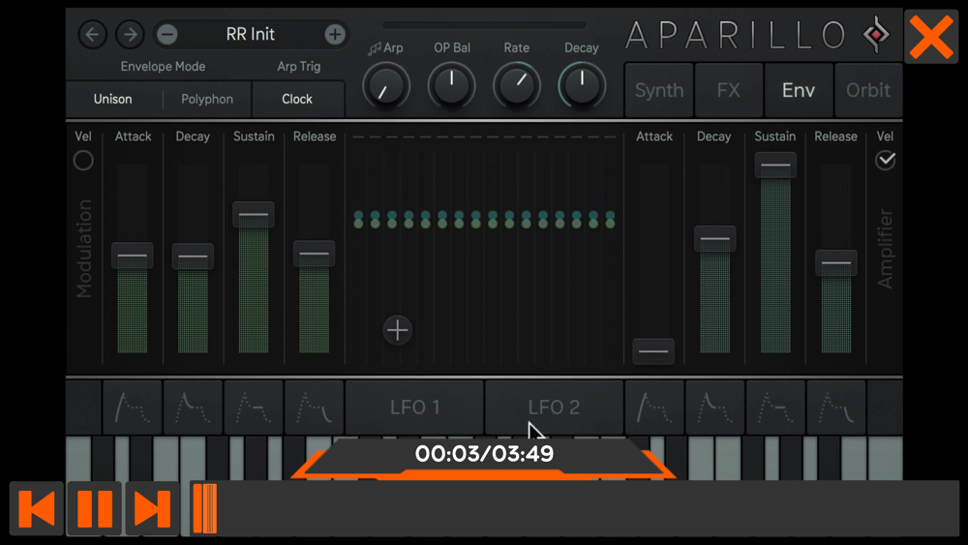
Task: Enable Modulation Vel radio circle
Action: [x=83, y=161]
